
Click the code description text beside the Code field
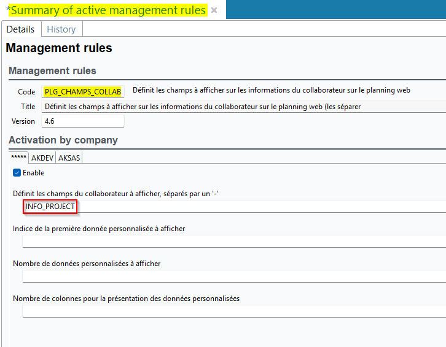(x=271, y=91)
